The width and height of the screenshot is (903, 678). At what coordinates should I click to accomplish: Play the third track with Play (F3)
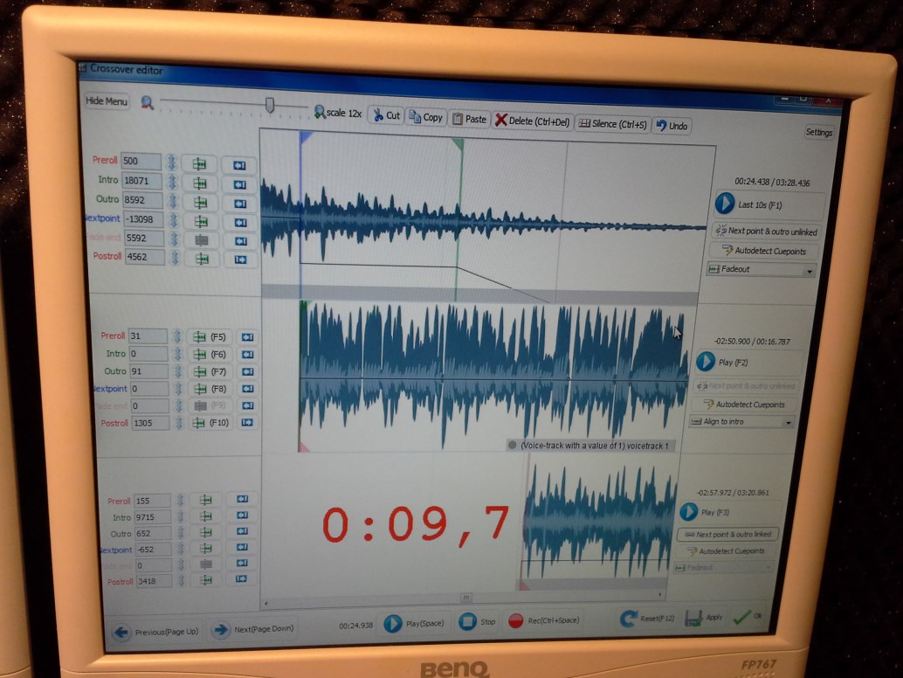[728, 511]
